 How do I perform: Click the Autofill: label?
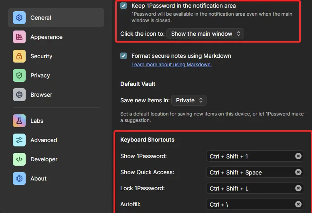[x=130, y=204]
